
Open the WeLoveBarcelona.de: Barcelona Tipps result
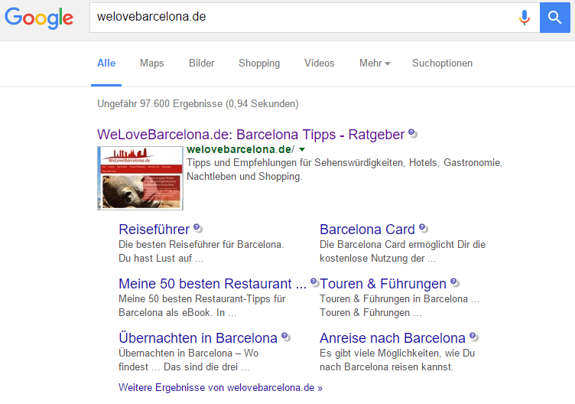(251, 135)
